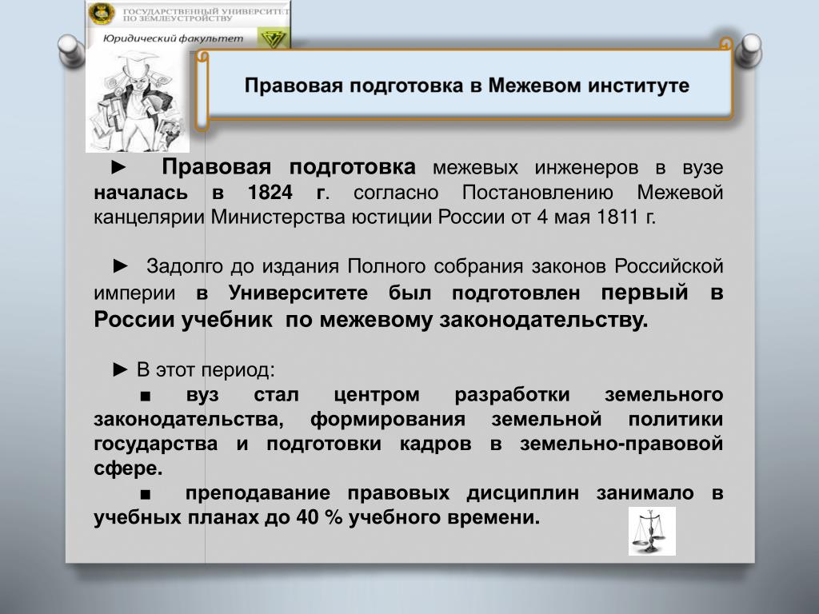Click the slide title 'Правовая подготовка в Межевом институте'
Viewport: 819px width, 614px height.
pos(467,85)
